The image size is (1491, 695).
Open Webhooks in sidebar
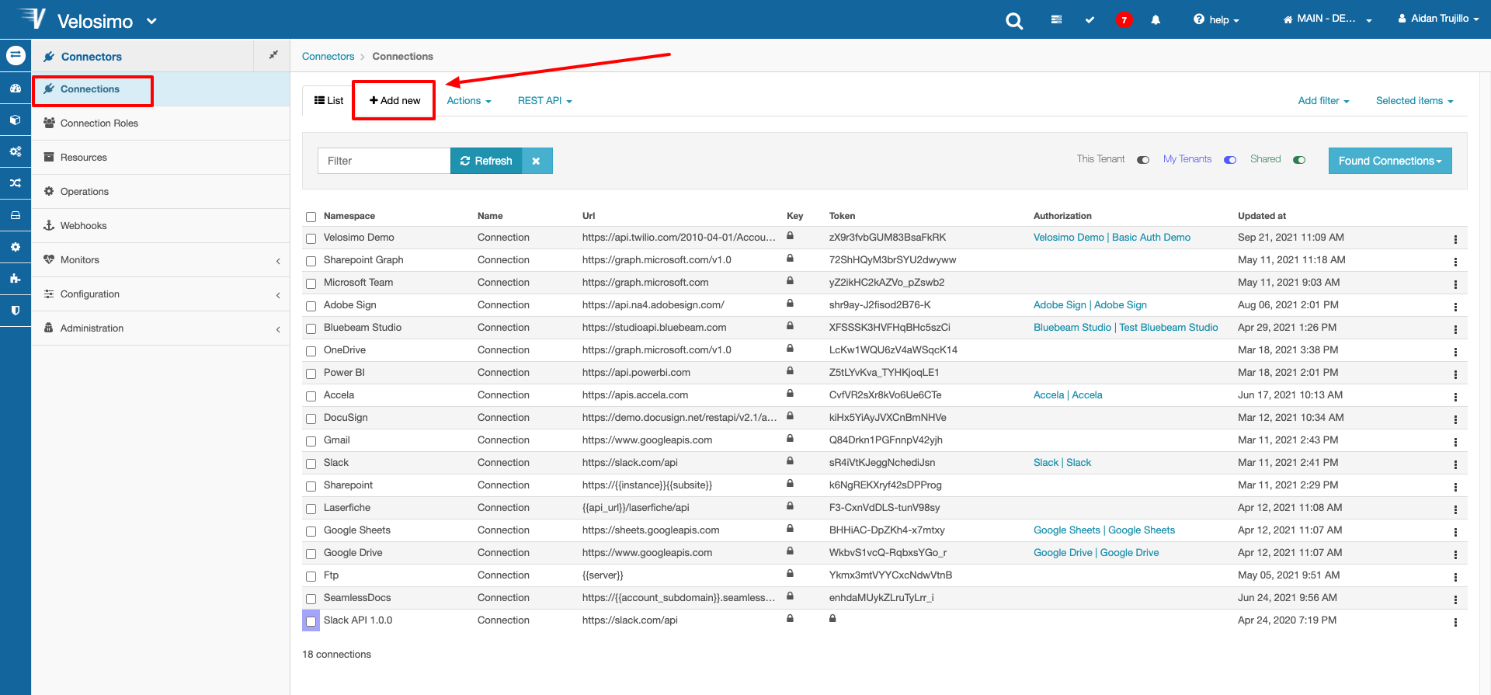(161, 226)
